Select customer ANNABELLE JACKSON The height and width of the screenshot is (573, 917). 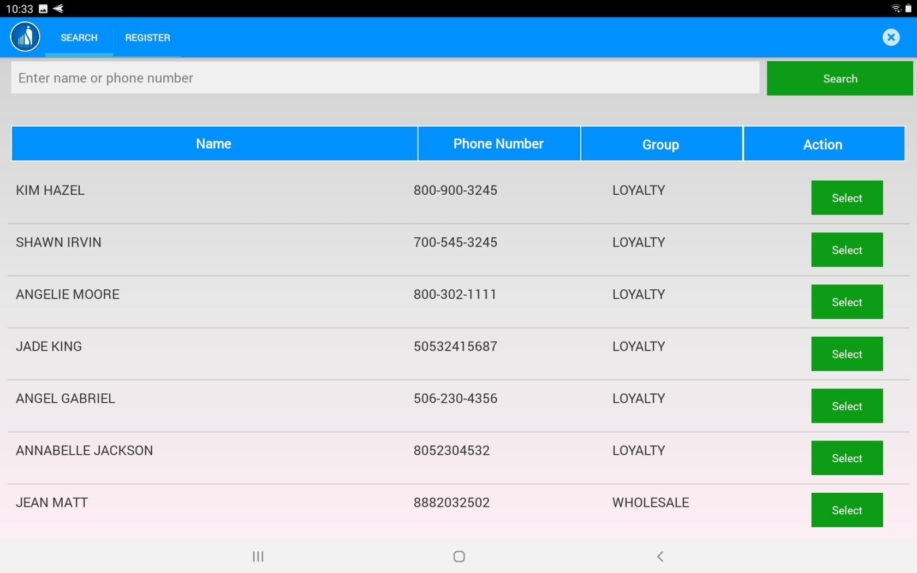[x=847, y=458]
